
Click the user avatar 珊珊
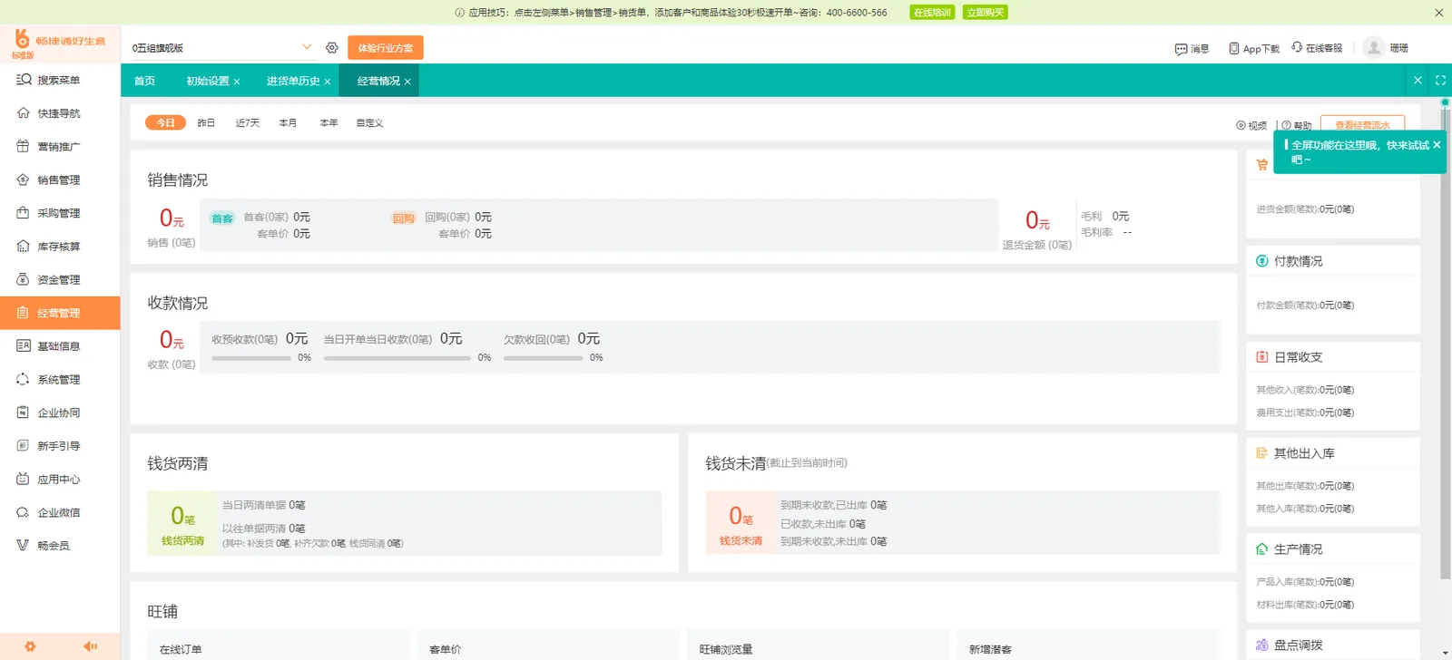click(1374, 47)
